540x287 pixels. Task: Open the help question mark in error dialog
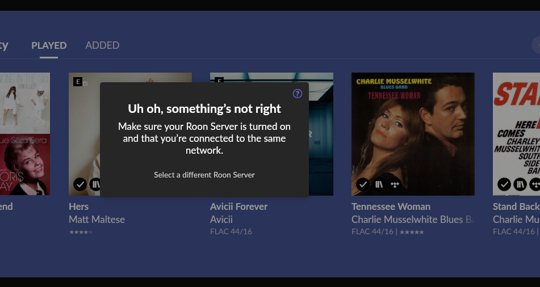click(x=297, y=94)
